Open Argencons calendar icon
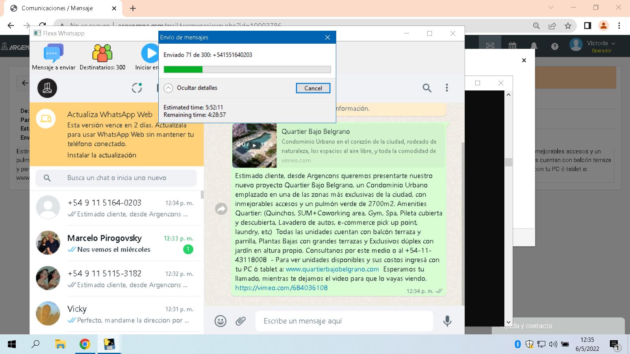630x354 pixels. click(x=512, y=46)
